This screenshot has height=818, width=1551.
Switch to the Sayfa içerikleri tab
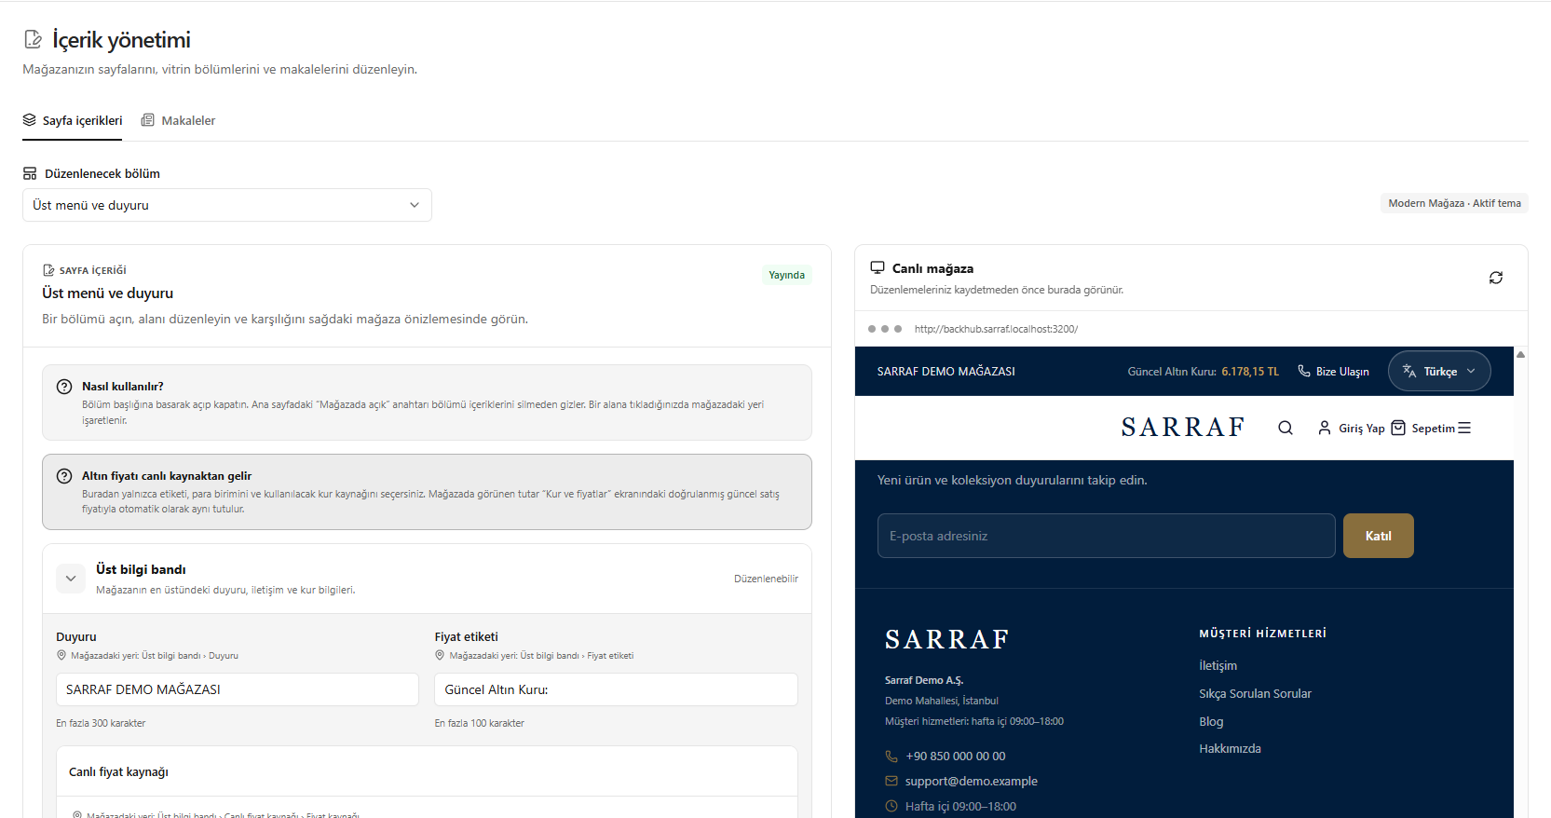point(73,120)
